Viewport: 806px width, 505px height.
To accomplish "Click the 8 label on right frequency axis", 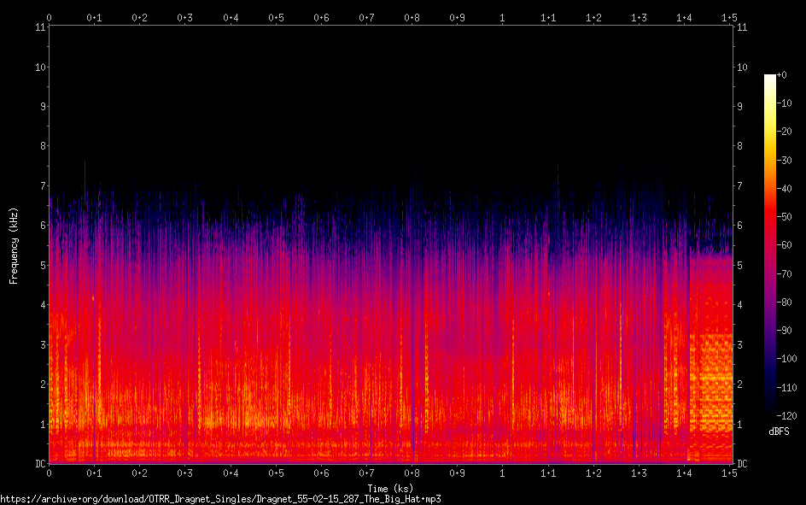I will pyautogui.click(x=739, y=146).
